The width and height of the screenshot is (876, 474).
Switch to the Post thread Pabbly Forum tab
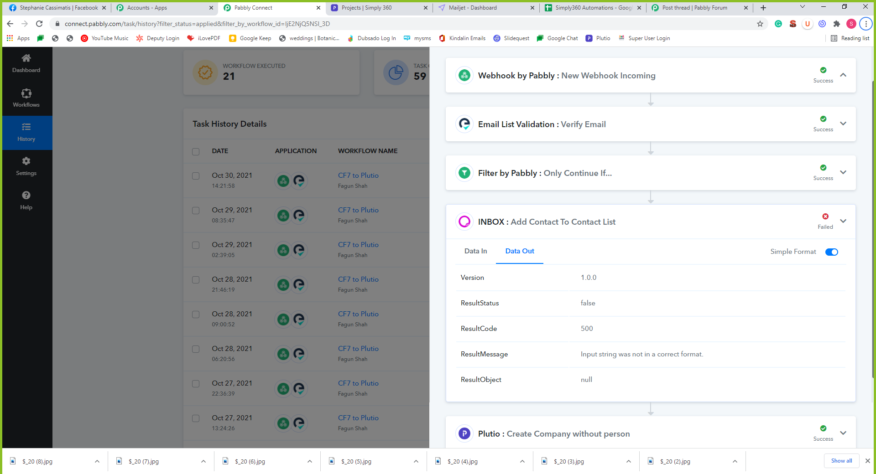[x=700, y=8]
